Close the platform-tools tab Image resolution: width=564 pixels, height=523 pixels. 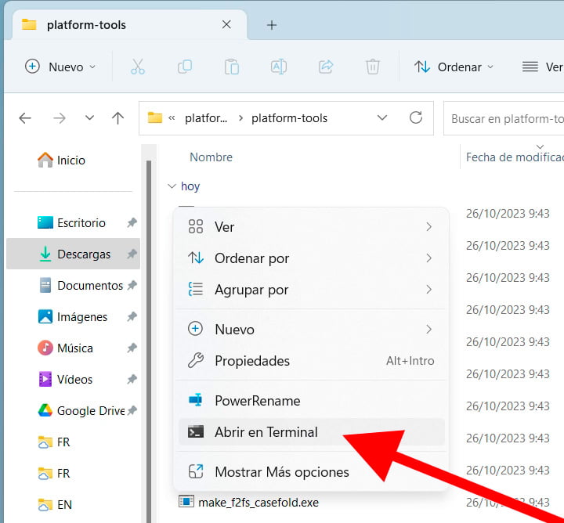tap(226, 25)
